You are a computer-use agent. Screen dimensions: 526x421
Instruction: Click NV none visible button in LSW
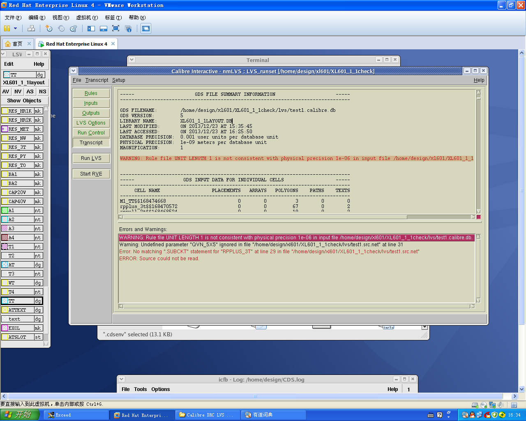pyautogui.click(x=18, y=92)
